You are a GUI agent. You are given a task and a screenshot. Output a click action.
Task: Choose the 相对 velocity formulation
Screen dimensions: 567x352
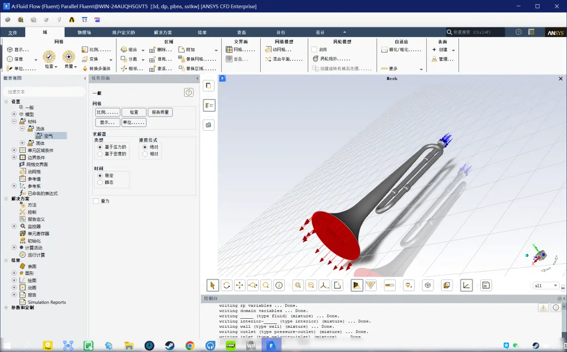tap(145, 154)
